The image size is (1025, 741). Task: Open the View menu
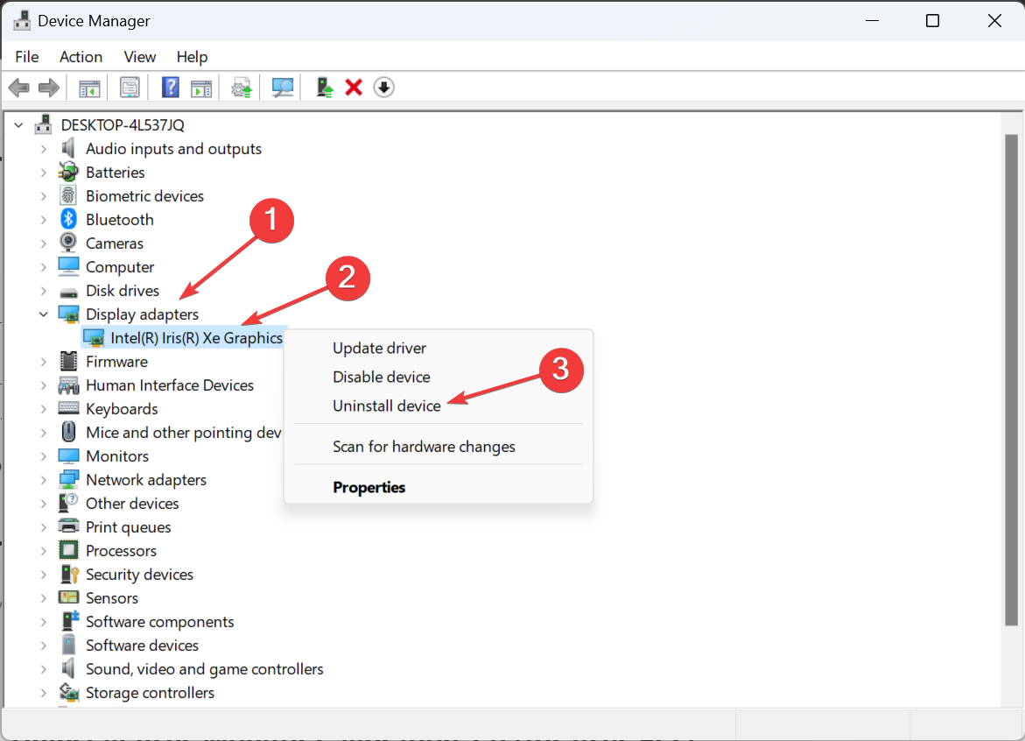point(140,57)
